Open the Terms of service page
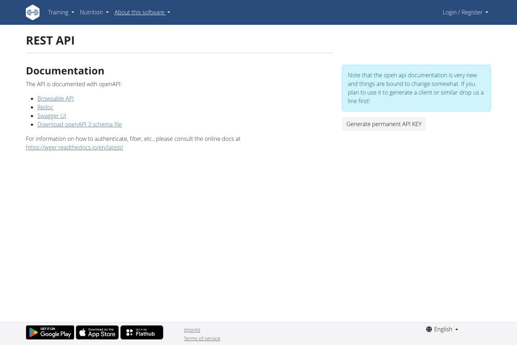Image resolution: width=517 pixels, height=345 pixels. pos(202,338)
